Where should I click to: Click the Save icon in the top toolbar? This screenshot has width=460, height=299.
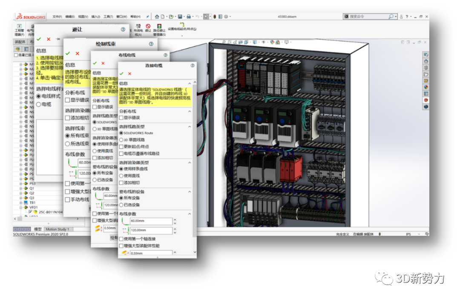[x=181, y=16]
